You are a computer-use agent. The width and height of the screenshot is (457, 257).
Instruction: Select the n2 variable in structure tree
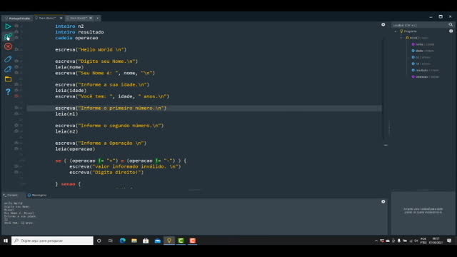tap(421, 64)
